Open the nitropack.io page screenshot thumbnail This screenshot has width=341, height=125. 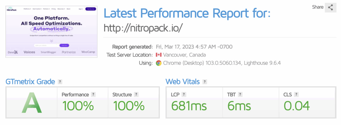coord(52,31)
